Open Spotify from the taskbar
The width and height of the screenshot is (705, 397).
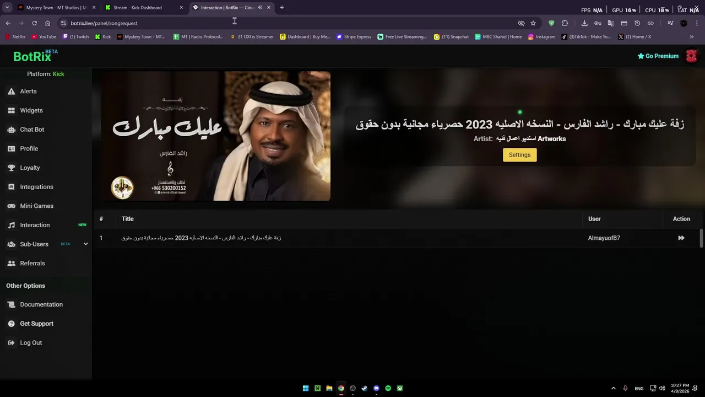(388, 388)
